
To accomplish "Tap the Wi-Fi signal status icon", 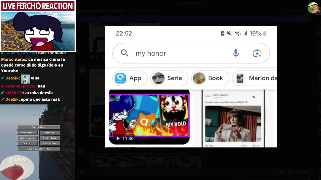I will click(237, 33).
